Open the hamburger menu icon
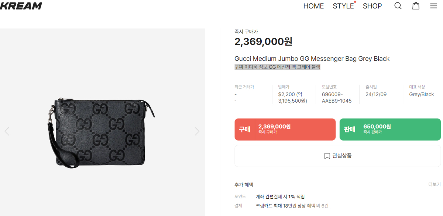 pos(433,6)
